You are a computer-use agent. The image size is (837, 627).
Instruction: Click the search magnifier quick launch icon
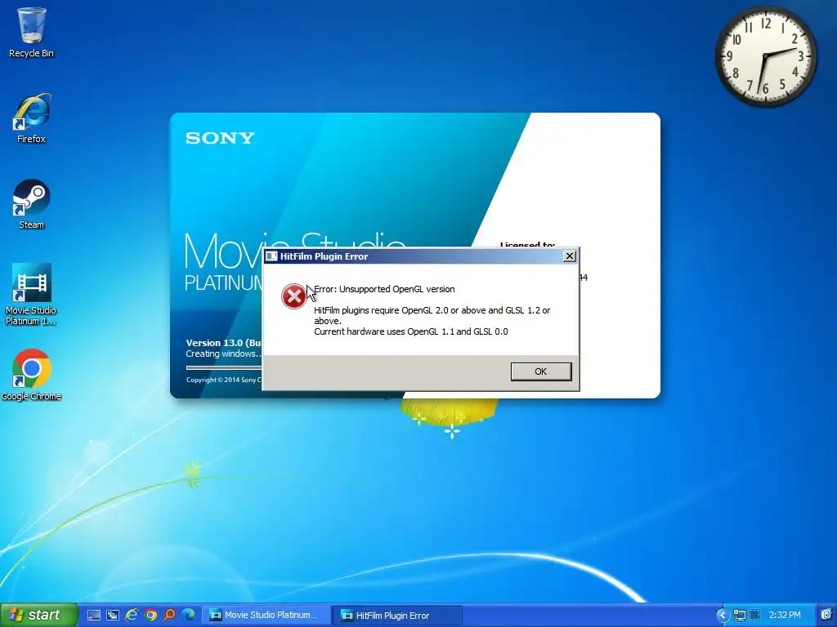coord(169,616)
